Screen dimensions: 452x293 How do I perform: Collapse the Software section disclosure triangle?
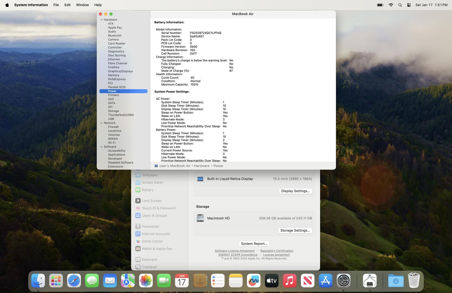pyautogui.click(x=102, y=147)
